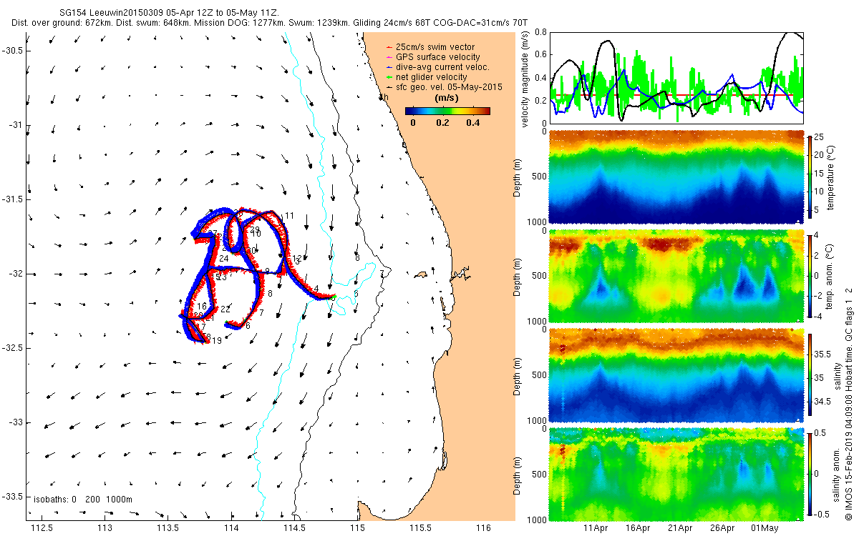This screenshot has height=536, width=859.
Task: Click the '0.4' tick under velocity colorbar
Action: (472, 122)
